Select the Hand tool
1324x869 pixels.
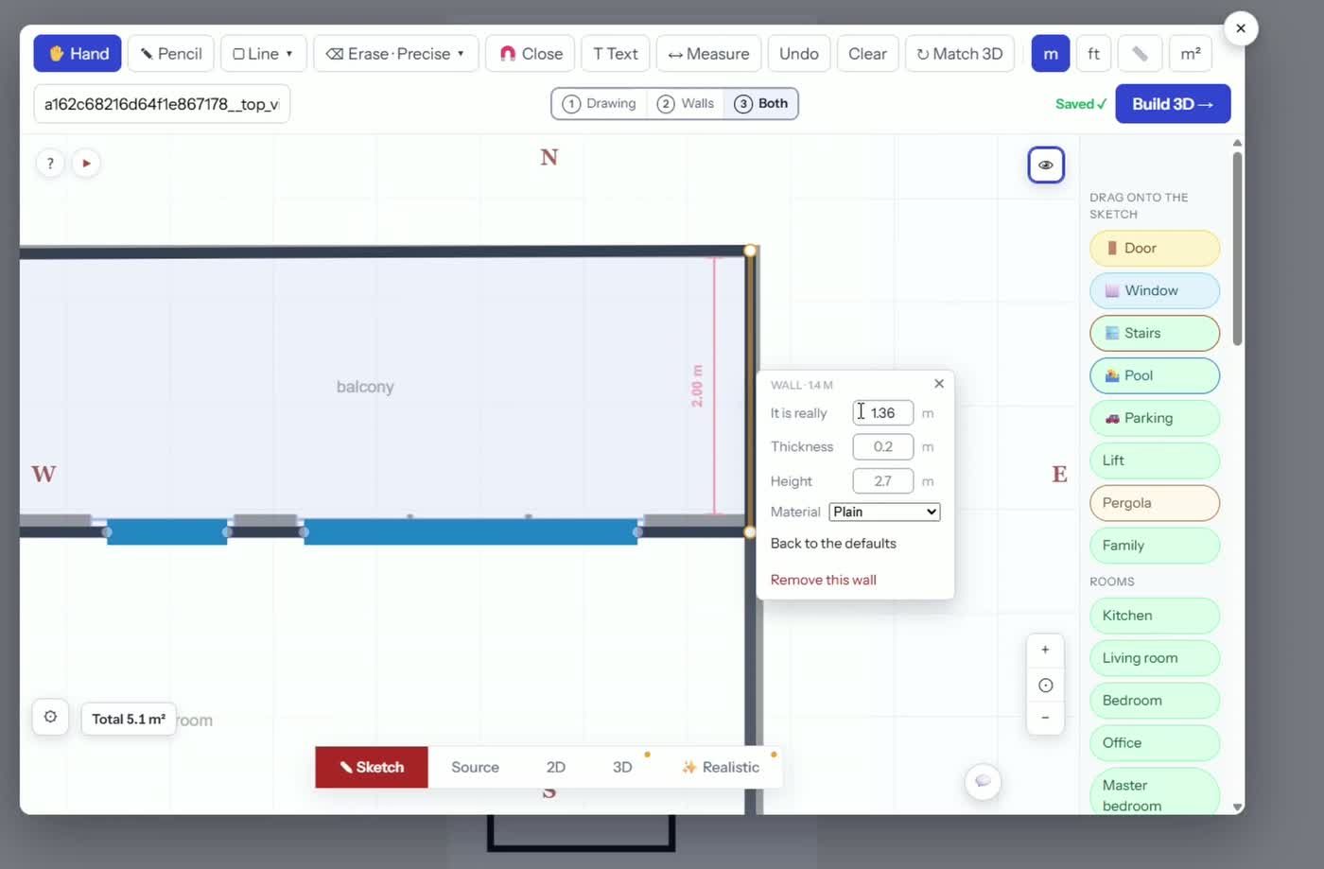tap(78, 54)
